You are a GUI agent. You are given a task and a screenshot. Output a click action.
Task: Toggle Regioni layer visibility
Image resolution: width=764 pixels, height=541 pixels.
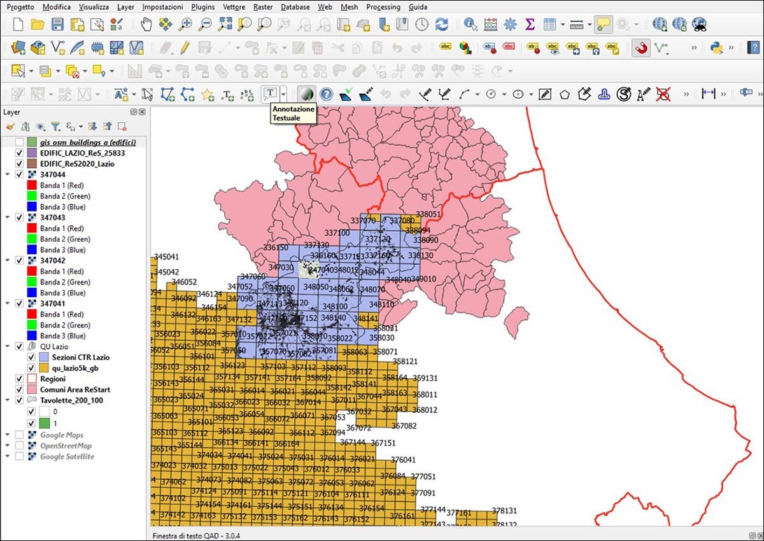[x=19, y=379]
